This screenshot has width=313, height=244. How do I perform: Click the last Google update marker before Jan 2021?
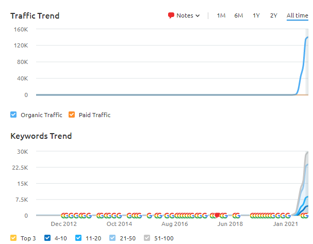tap(287, 216)
